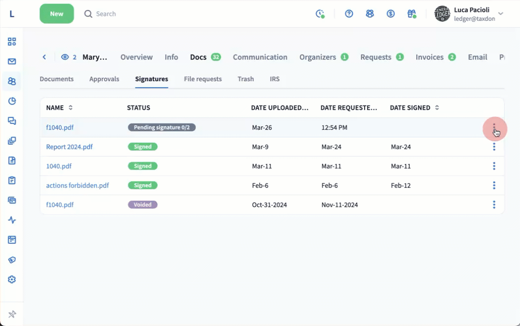Viewport: 520px width, 326px height.
Task: Click the timer clock icon in header
Action: (x=320, y=14)
